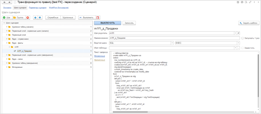The height and width of the screenshot is (114, 261).
Task: Click red delete step icon
Action: (28, 18)
